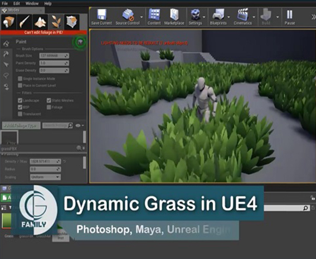Open the Build options dropdown arrow

pos(278,17)
